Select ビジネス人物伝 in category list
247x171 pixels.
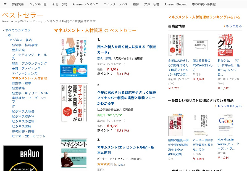(x=23, y=112)
